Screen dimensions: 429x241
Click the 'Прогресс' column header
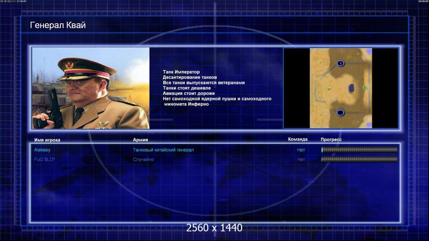(x=331, y=139)
